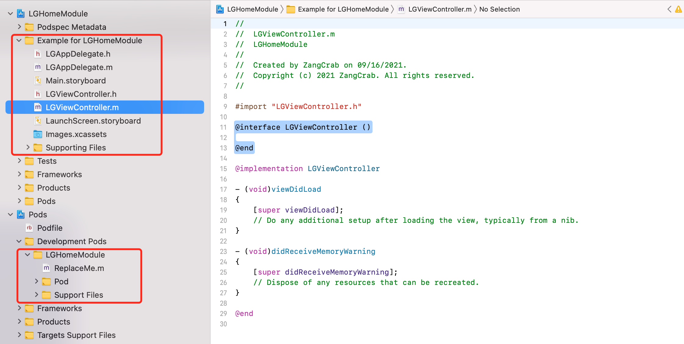684x344 pixels.
Task: Click the [super viewDidLoad]; statement
Action: click(x=298, y=210)
